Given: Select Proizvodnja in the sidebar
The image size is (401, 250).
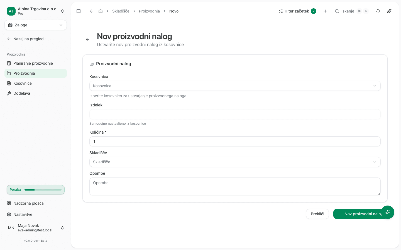Looking at the screenshot, I should 36,73.
